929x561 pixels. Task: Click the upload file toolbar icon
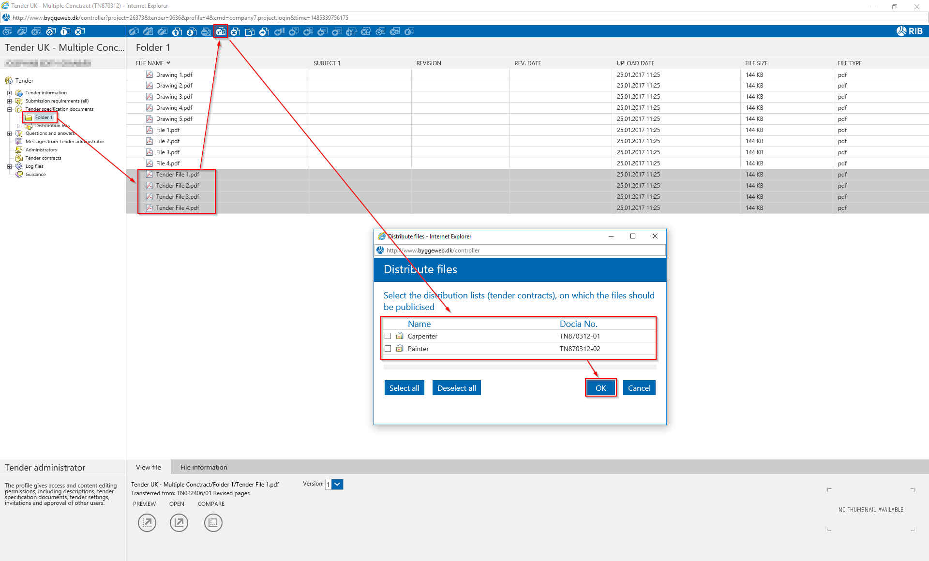(177, 31)
